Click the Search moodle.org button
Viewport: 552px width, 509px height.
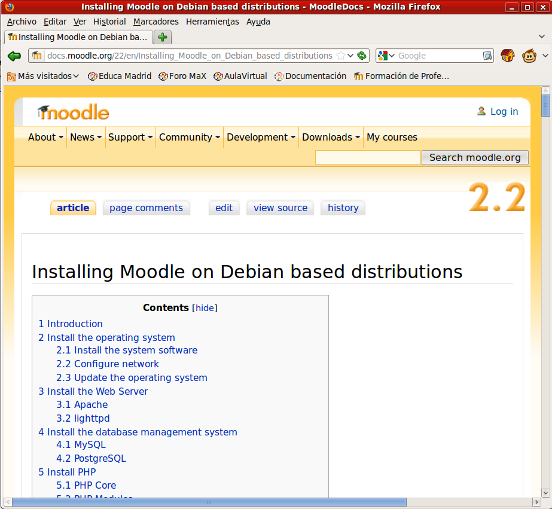click(x=475, y=157)
